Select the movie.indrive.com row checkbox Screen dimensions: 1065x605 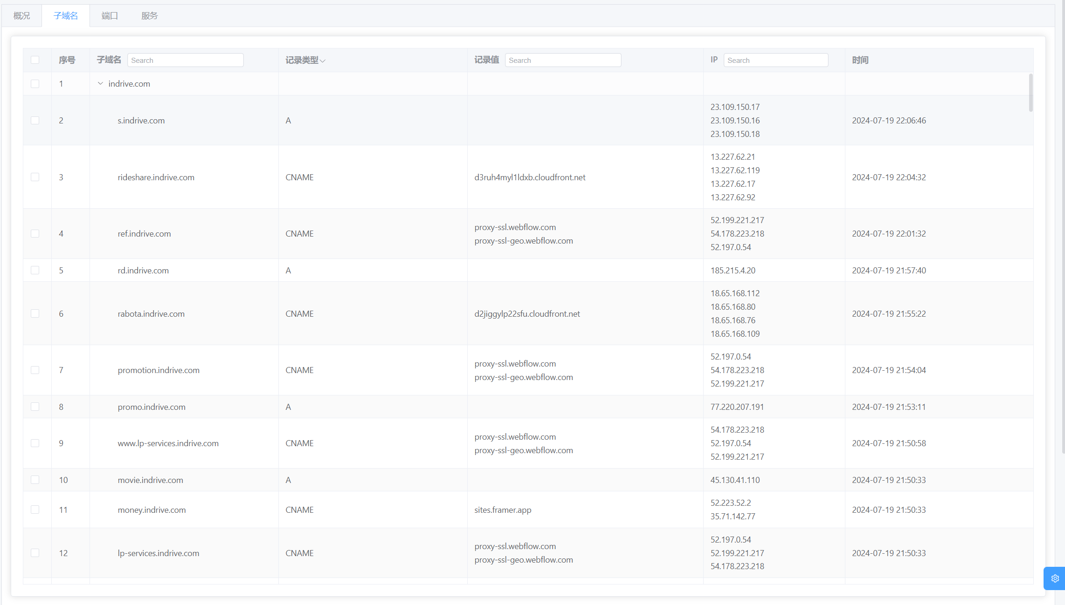(x=35, y=480)
